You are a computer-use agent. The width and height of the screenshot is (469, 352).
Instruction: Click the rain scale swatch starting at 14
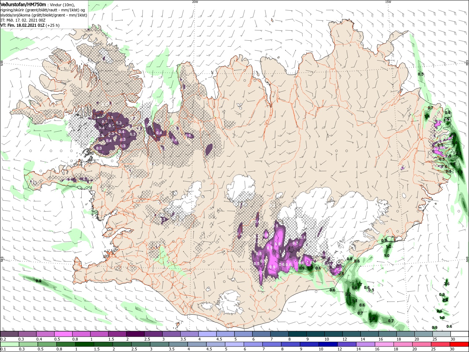tap(365, 344)
